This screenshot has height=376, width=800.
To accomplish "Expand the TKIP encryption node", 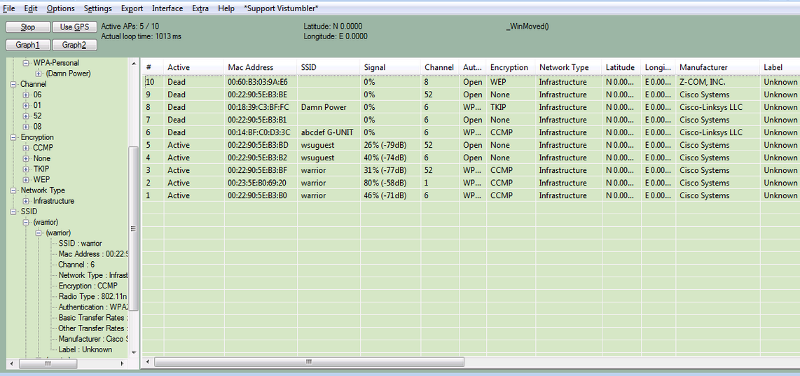I will (x=26, y=169).
